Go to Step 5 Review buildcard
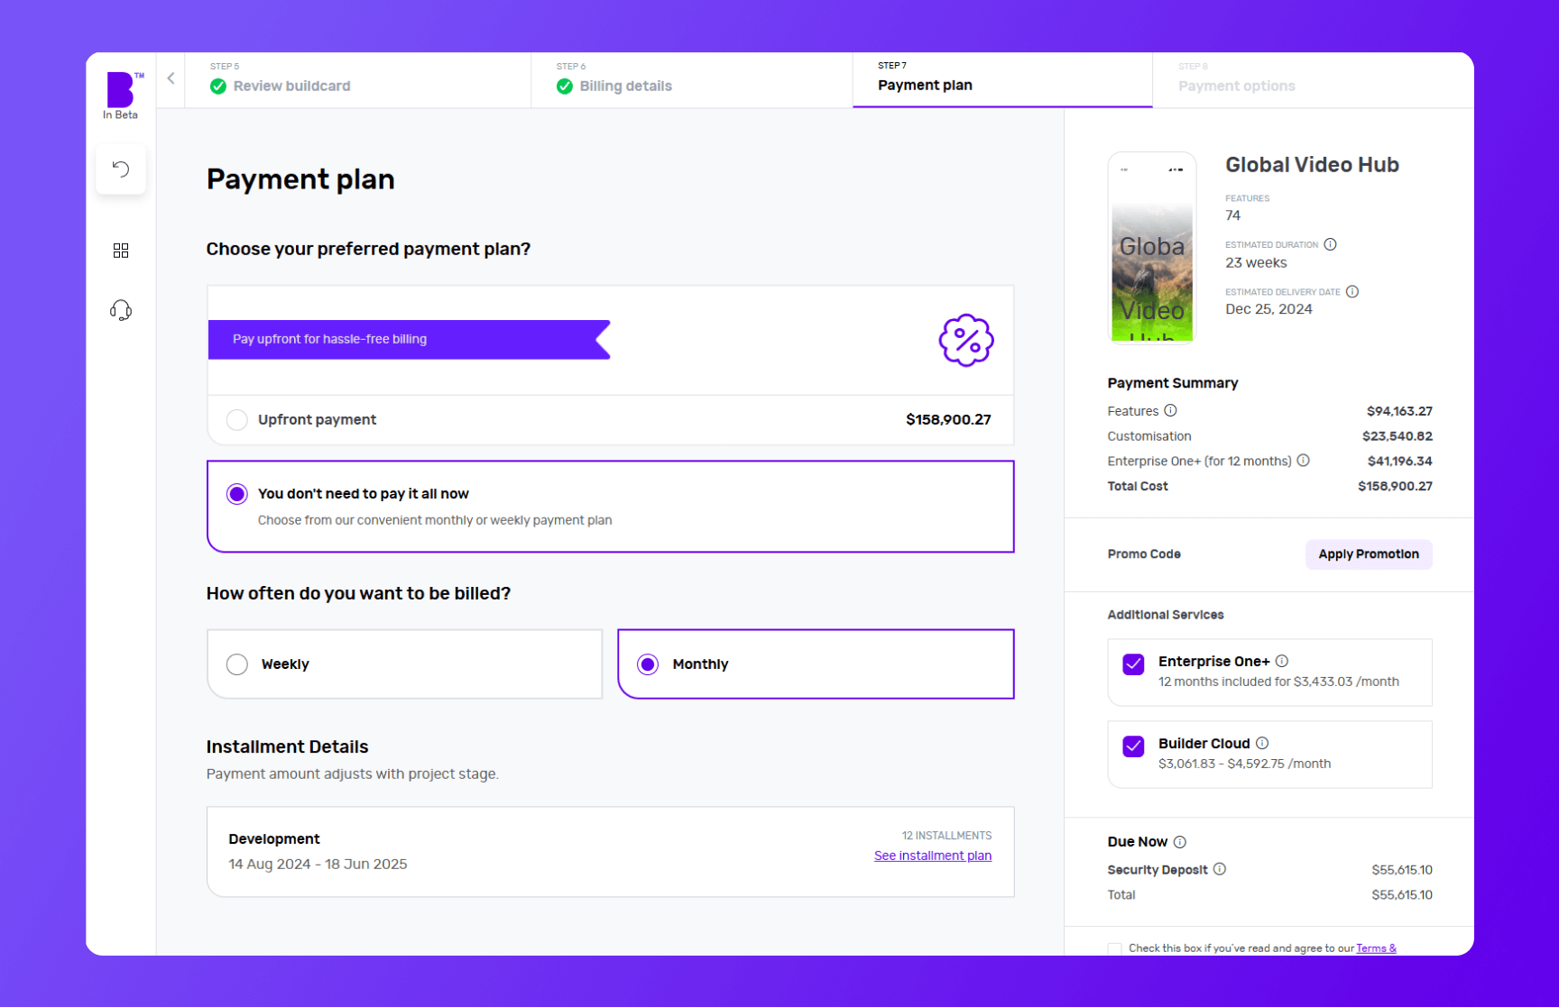The width and height of the screenshot is (1559, 1007). 357,80
